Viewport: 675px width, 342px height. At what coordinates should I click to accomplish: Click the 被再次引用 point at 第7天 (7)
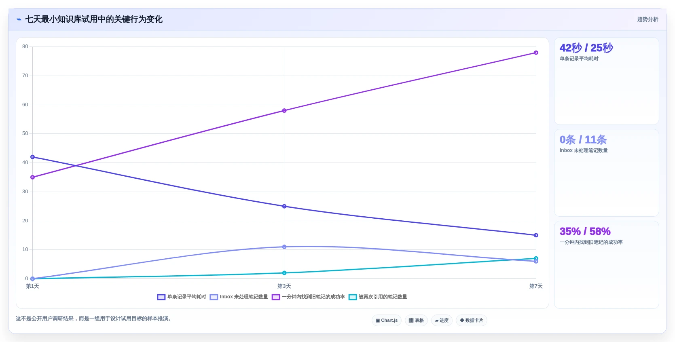coord(536,258)
